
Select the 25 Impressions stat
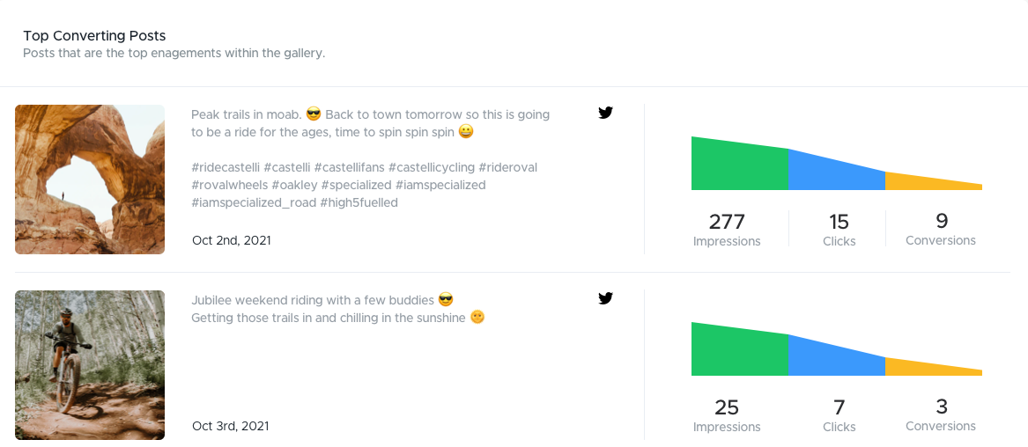(x=727, y=415)
